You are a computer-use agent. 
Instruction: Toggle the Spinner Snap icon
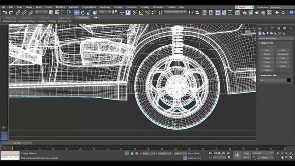coord(153,12)
